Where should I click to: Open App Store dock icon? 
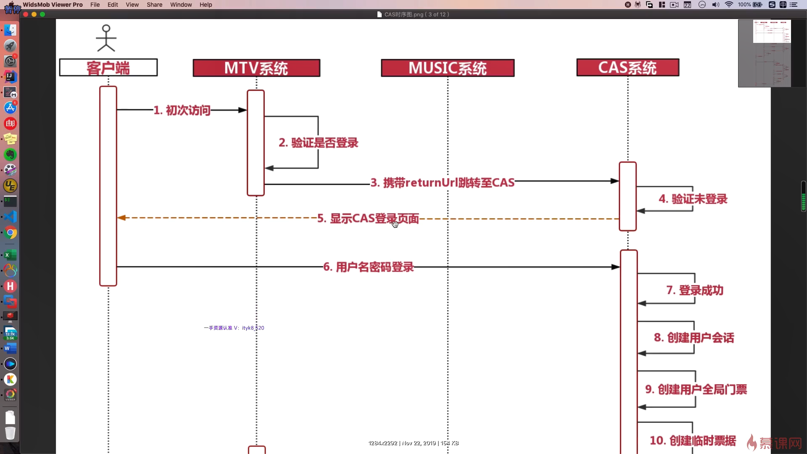click(10, 108)
